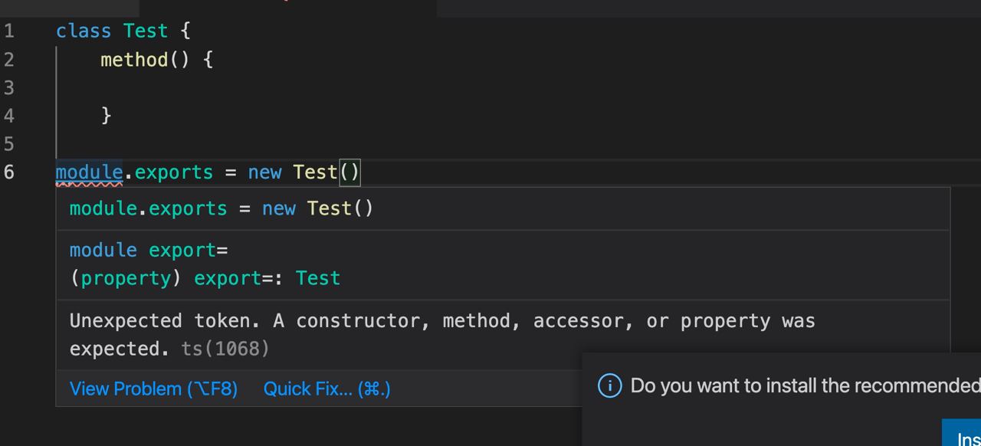Click the blue Install button in notification

[962, 433]
